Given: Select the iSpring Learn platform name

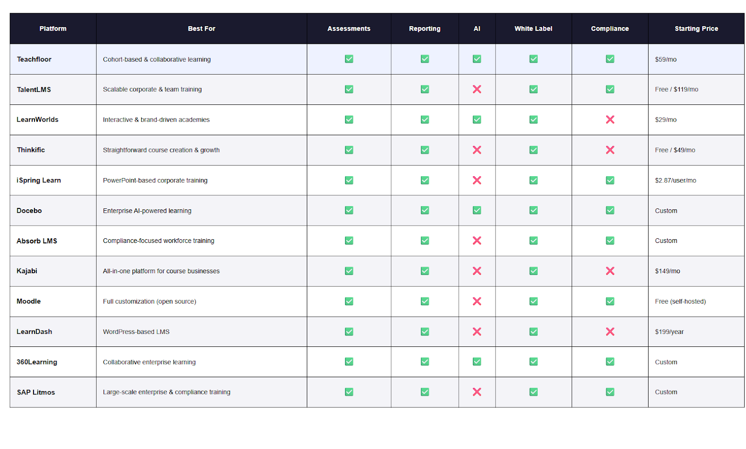Looking at the screenshot, I should coord(39,180).
